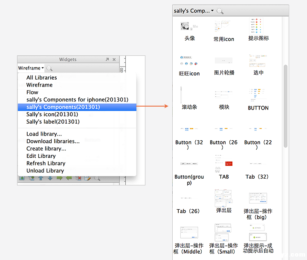The image size is (307, 260).
Task: Select All Libraries from the list
Action: click(41, 78)
